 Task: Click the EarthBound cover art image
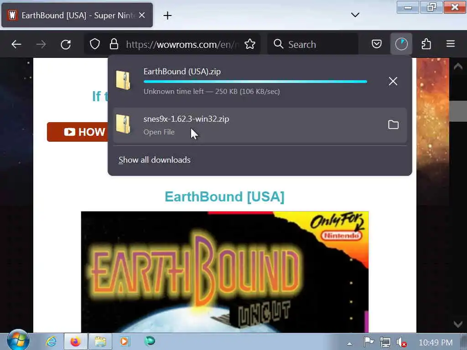coord(224,272)
